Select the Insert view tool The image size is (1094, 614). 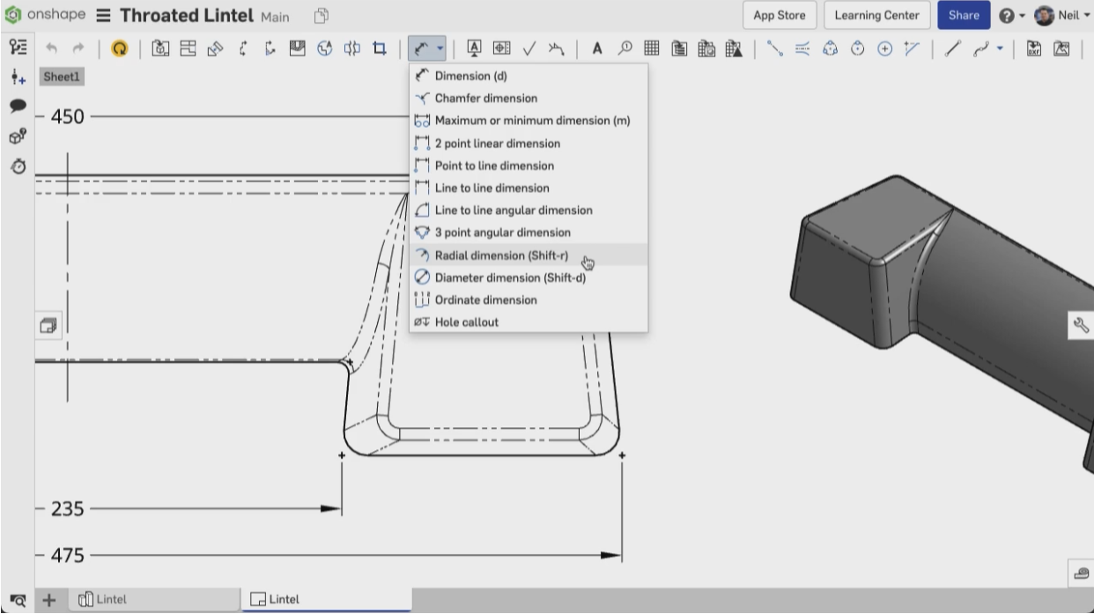click(x=161, y=48)
